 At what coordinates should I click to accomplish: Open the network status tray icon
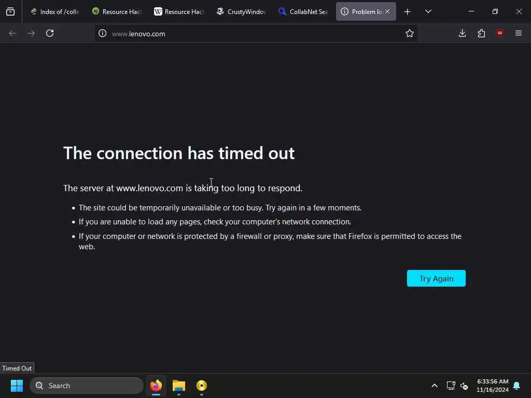point(451,386)
